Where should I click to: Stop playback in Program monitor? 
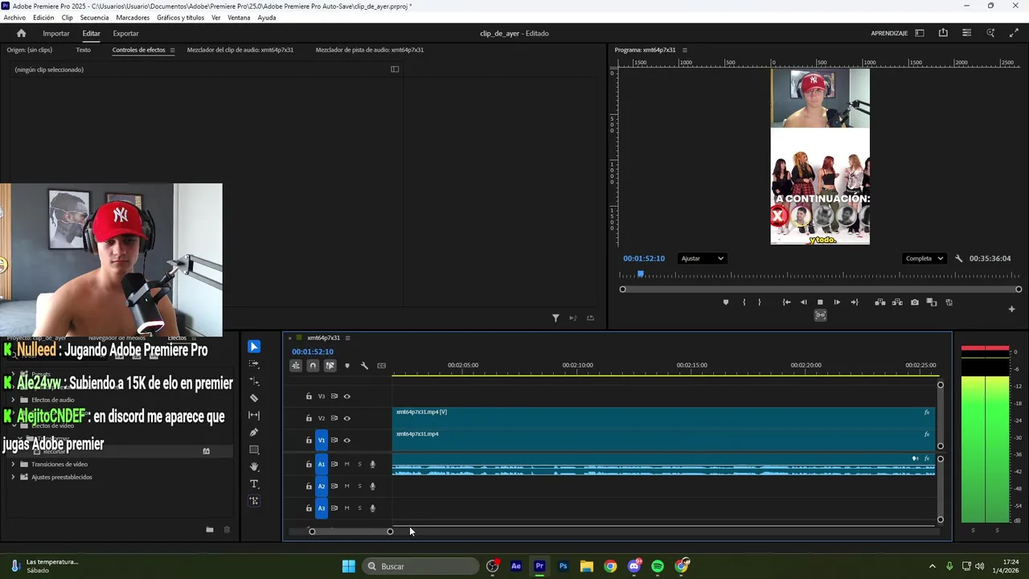[820, 302]
